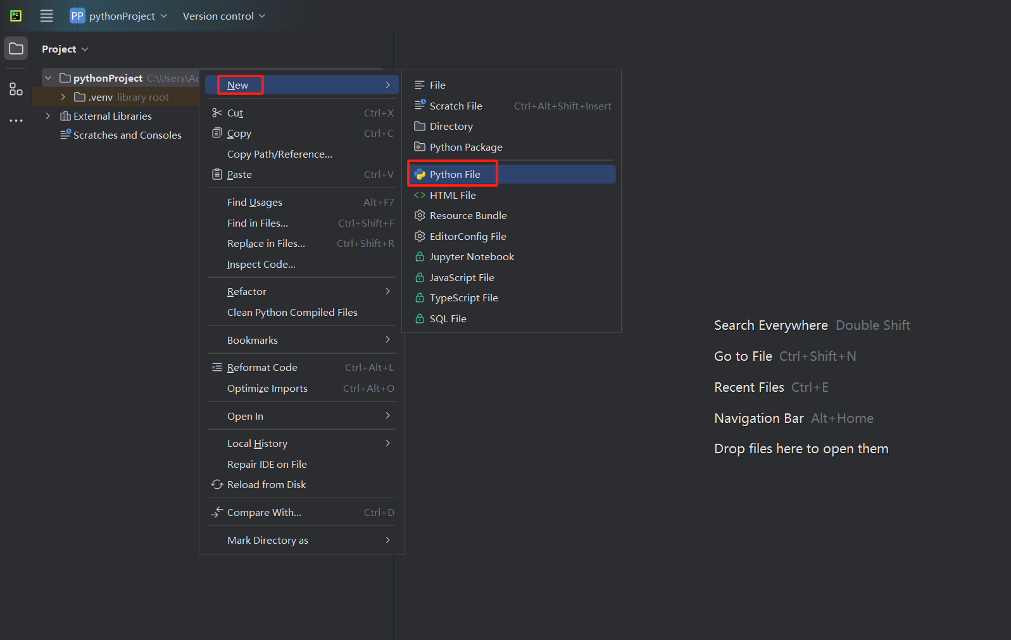Expand the Local History submenu arrow
This screenshot has width=1011, height=640.
388,443
